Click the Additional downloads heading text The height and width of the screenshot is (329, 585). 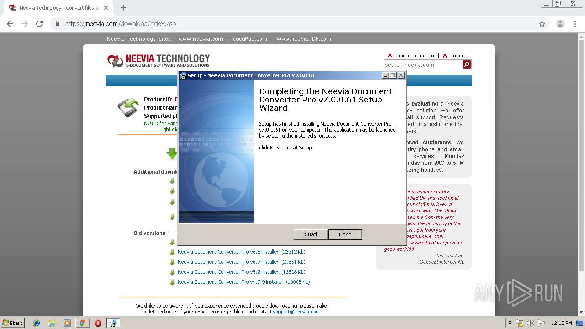pos(156,172)
